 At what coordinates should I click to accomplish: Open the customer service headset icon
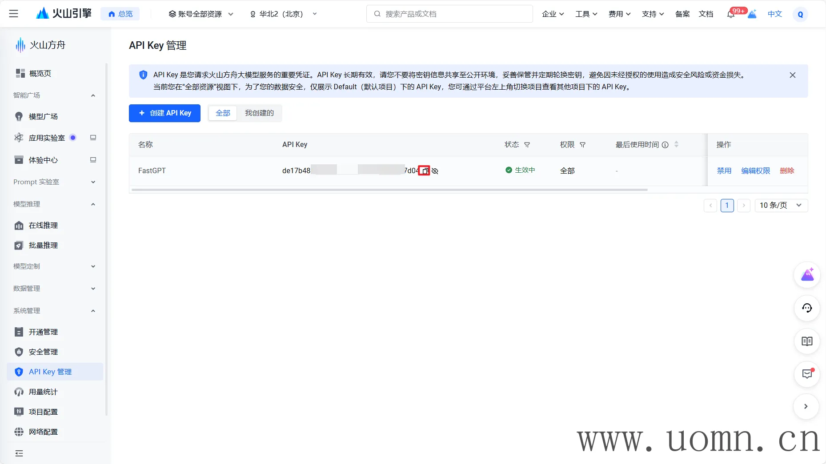click(806, 308)
